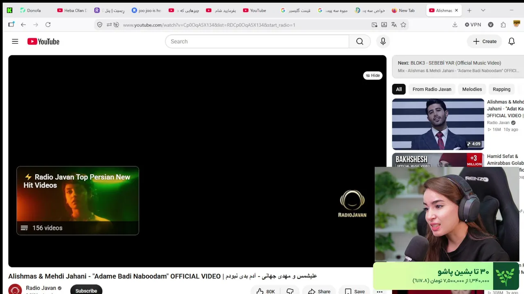
Task: Open the V extension icon in toolbar
Action: [x=491, y=25]
